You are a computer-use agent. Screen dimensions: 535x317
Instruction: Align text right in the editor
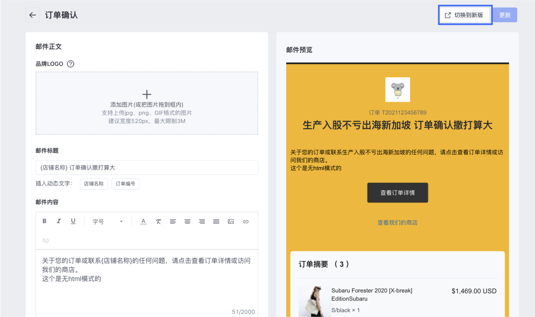pos(202,222)
